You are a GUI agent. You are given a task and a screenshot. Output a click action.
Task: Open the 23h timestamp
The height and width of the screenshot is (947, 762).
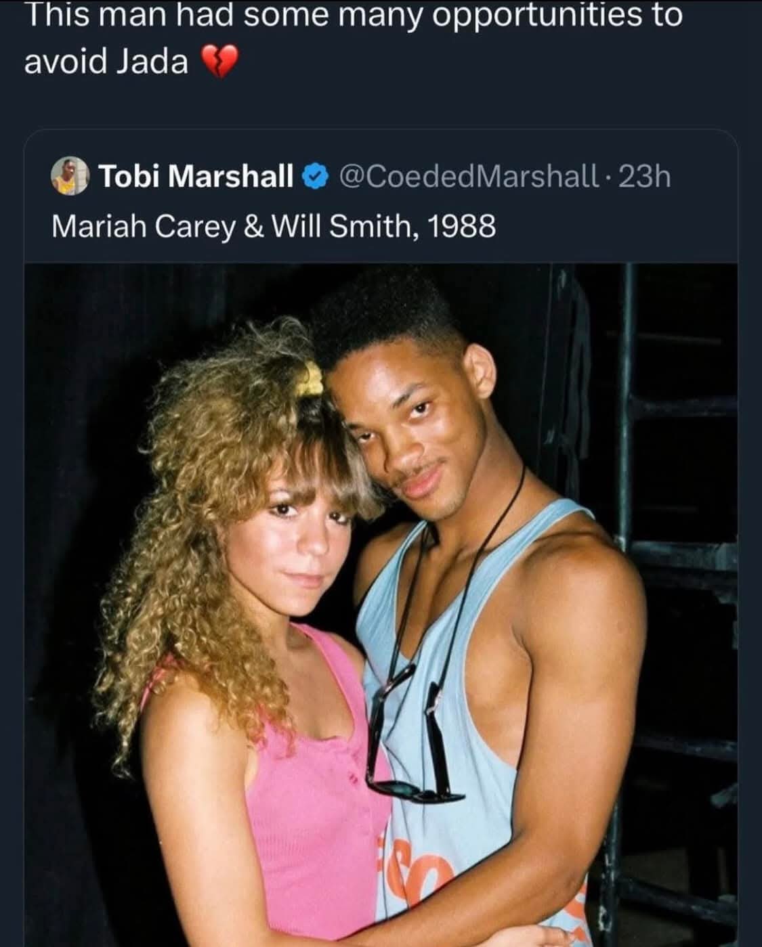tap(644, 177)
